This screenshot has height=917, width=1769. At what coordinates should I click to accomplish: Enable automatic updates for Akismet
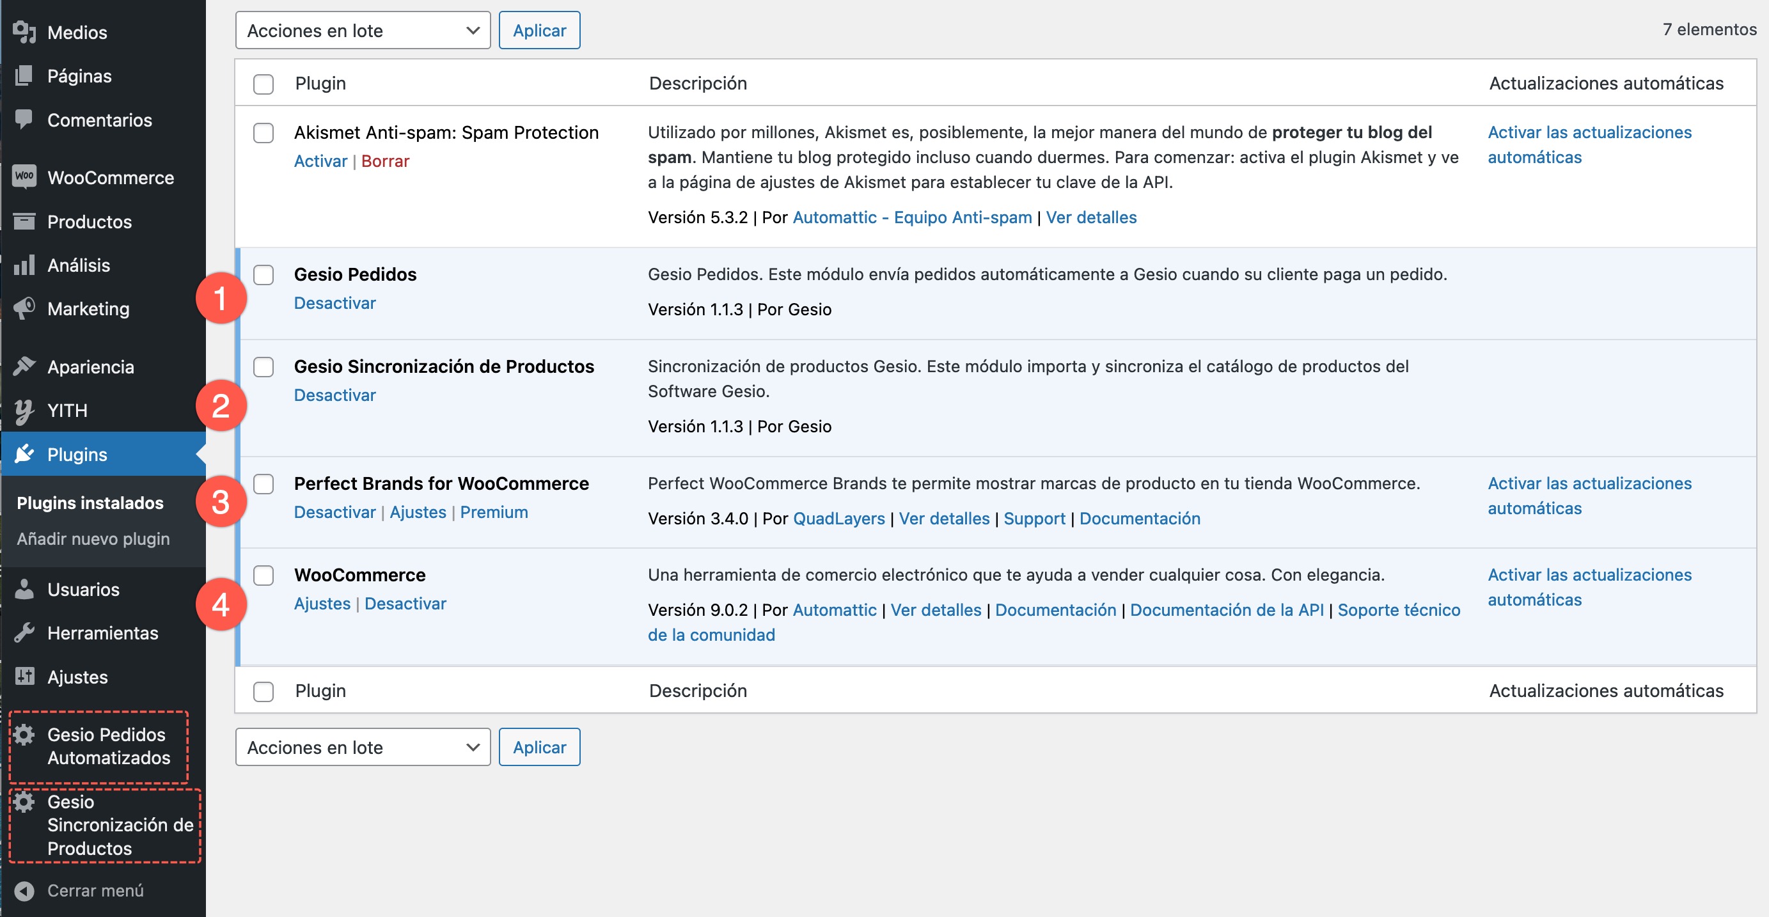(x=1589, y=145)
